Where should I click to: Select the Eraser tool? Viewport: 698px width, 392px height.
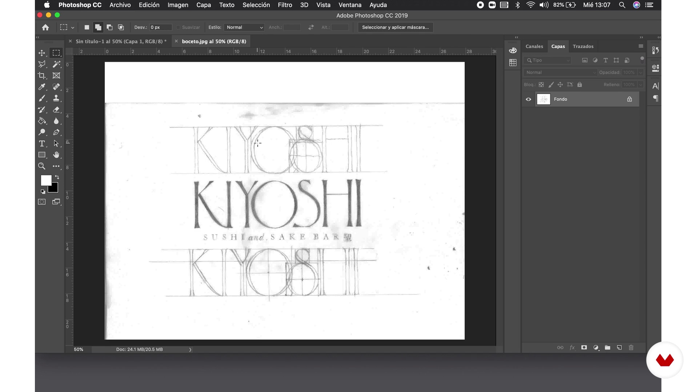click(56, 110)
